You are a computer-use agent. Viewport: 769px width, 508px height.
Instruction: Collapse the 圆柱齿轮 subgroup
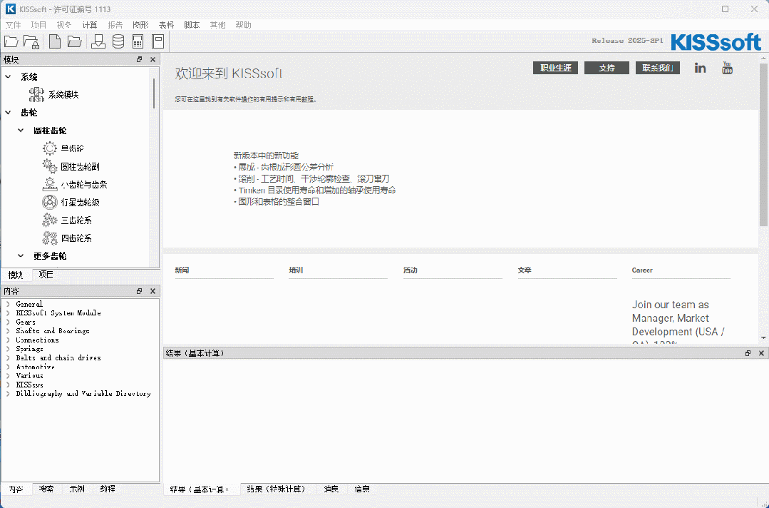click(x=21, y=130)
